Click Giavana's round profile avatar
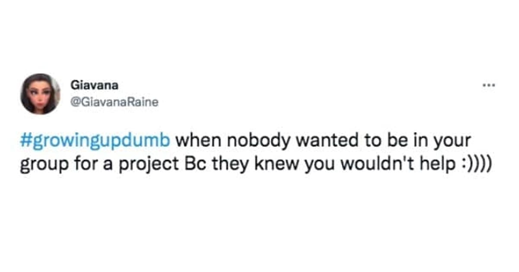The image size is (519, 272). point(40,94)
